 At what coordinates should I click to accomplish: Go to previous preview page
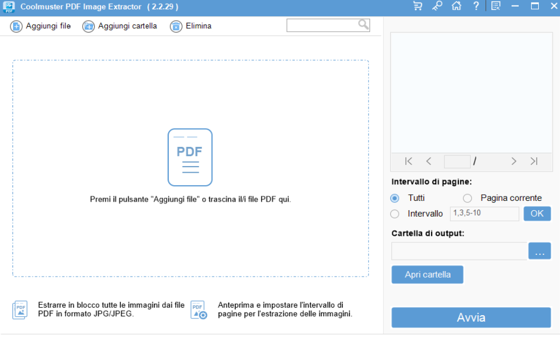coord(429,162)
